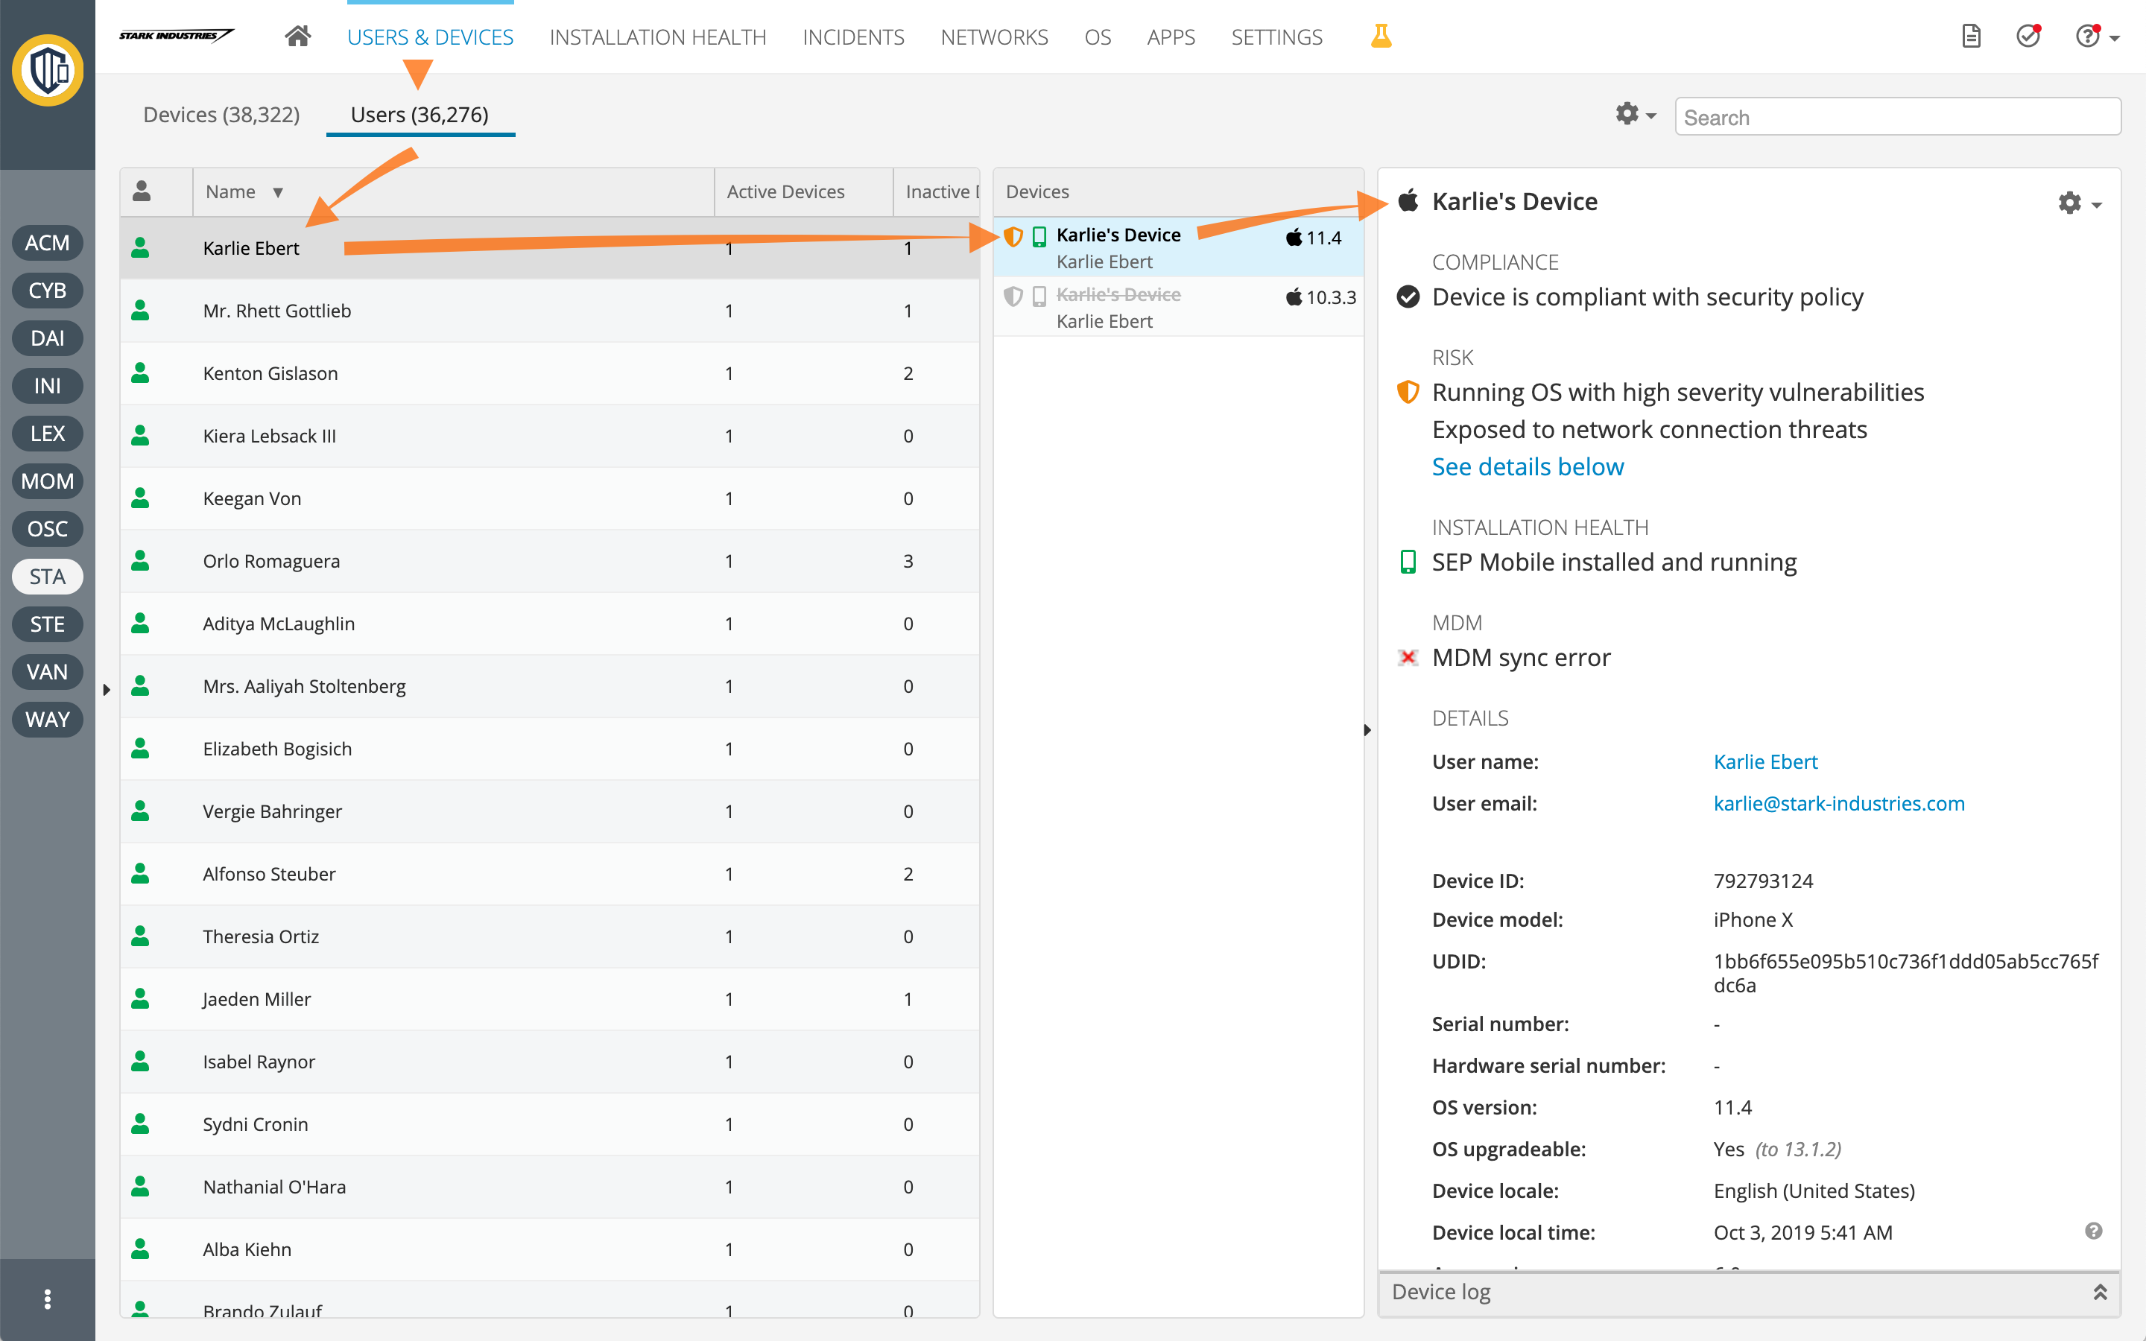Open the gear menu in the device details pane
The width and height of the screenshot is (2146, 1341).
(2071, 202)
